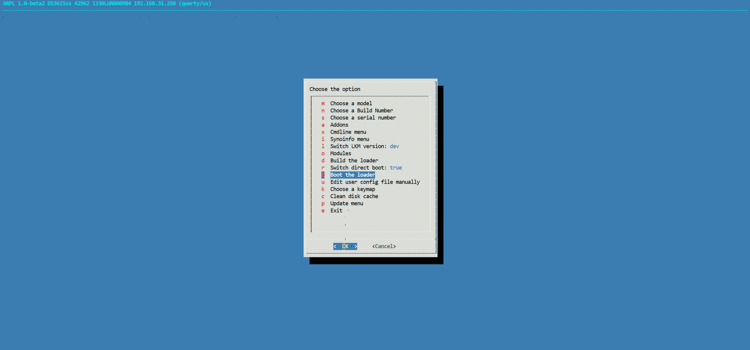This screenshot has height=350, width=750.
Task: Click the IP address 192.168.31.250
Action: pyautogui.click(x=155, y=4)
